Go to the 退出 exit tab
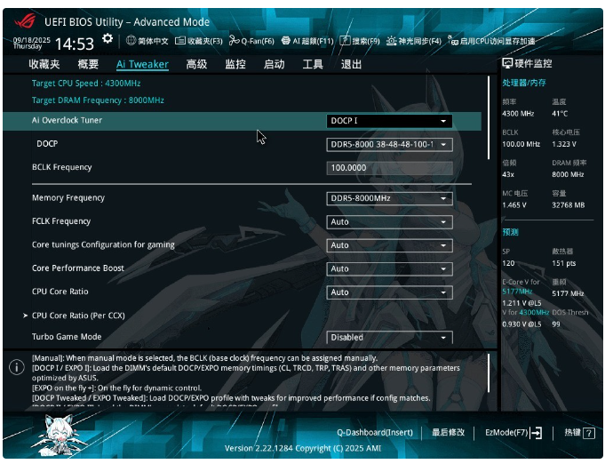Image resolution: width=613 pixels, height=464 pixels. 351,64
